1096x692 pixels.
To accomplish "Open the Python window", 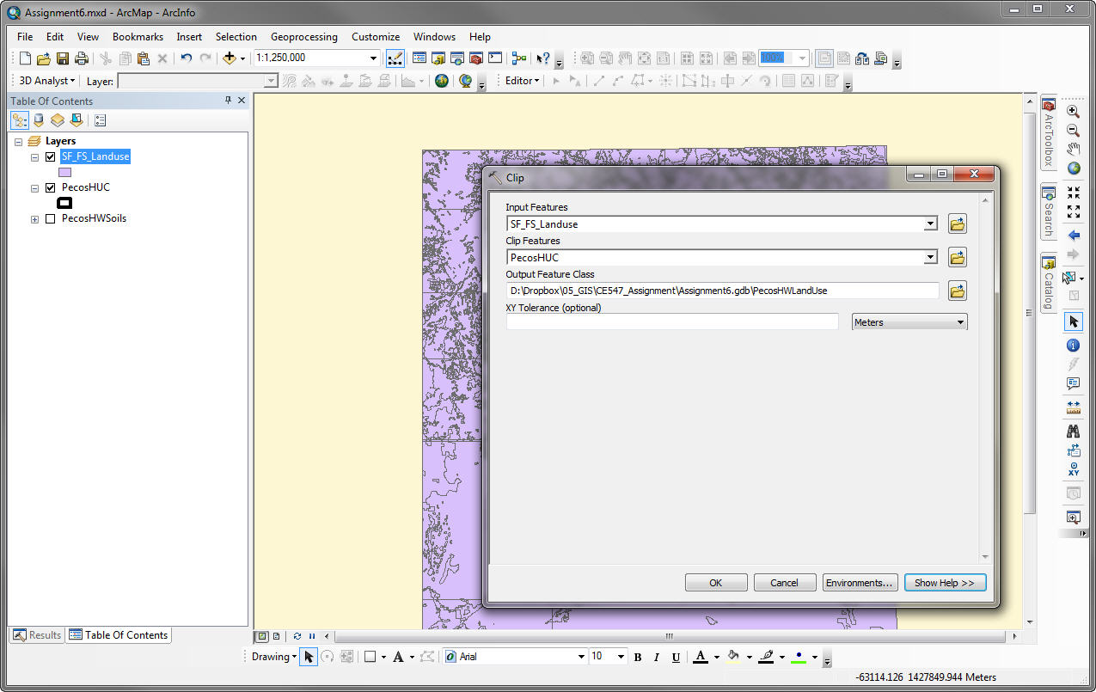I will point(495,58).
